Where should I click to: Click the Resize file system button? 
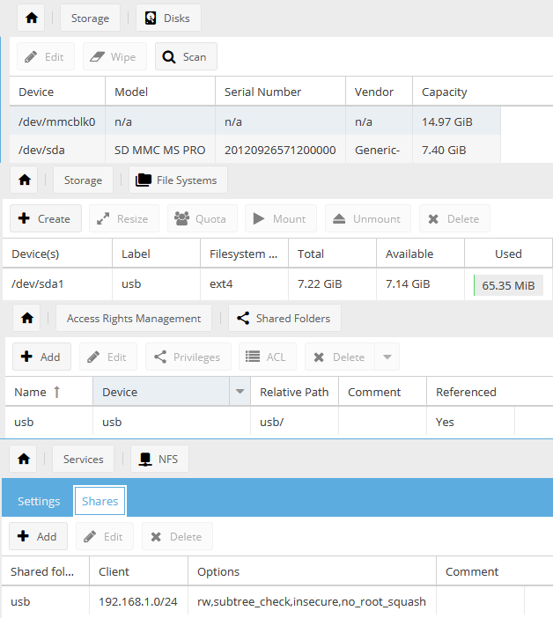[124, 218]
